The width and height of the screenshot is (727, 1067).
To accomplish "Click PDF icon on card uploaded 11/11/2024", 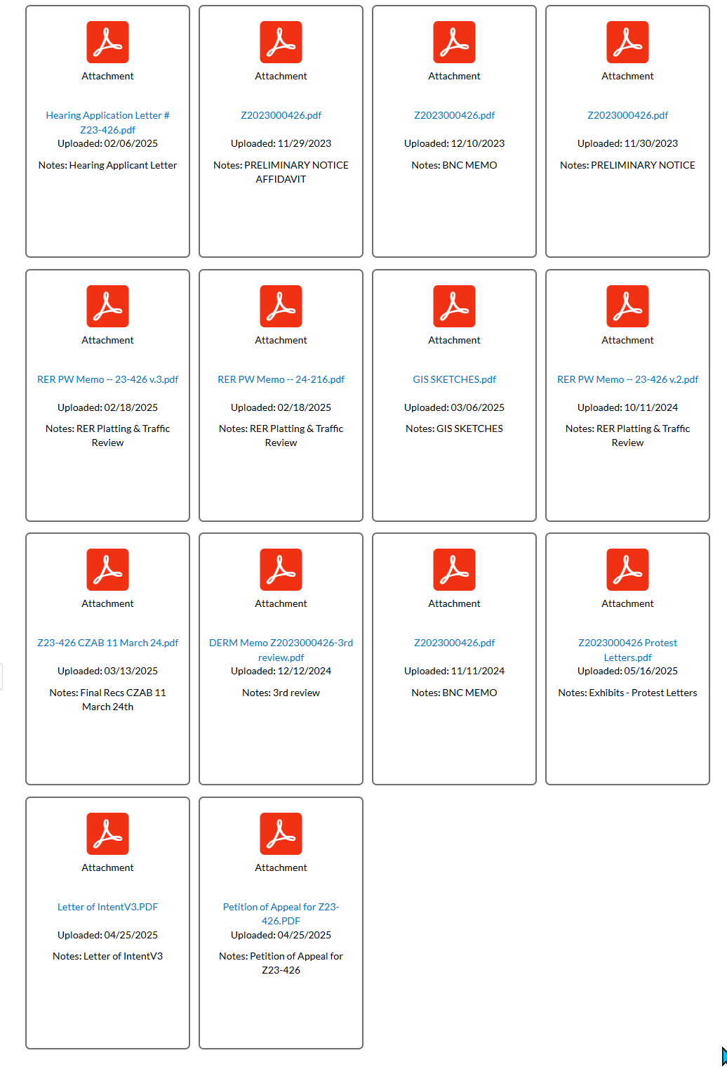I will click(x=454, y=570).
